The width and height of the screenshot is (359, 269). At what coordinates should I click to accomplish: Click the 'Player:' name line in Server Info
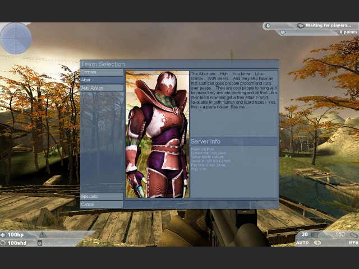[202, 150]
